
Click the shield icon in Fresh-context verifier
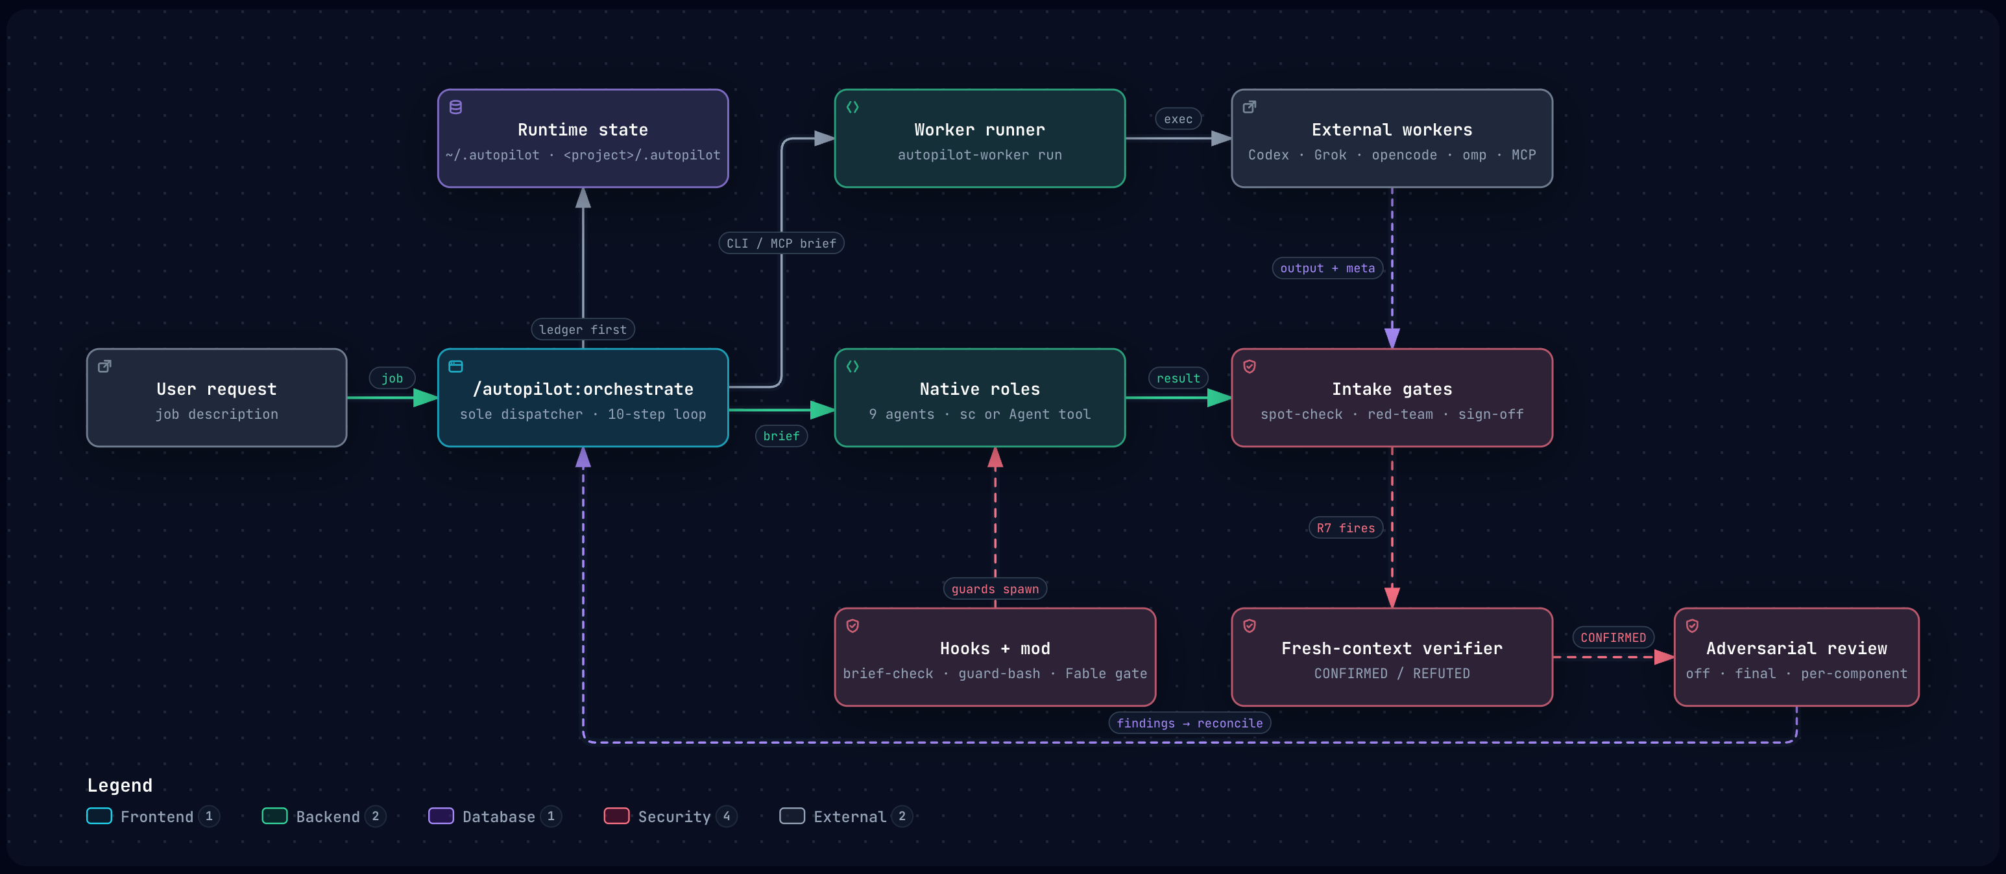[1249, 626]
